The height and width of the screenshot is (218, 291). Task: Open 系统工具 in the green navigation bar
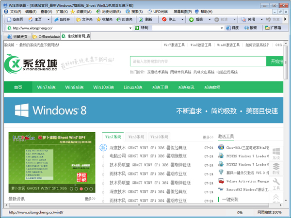[160, 87]
